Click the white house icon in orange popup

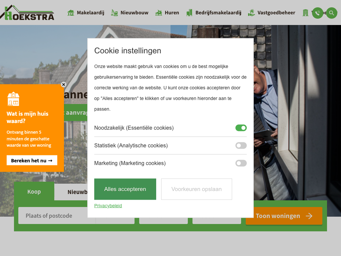(x=13, y=99)
